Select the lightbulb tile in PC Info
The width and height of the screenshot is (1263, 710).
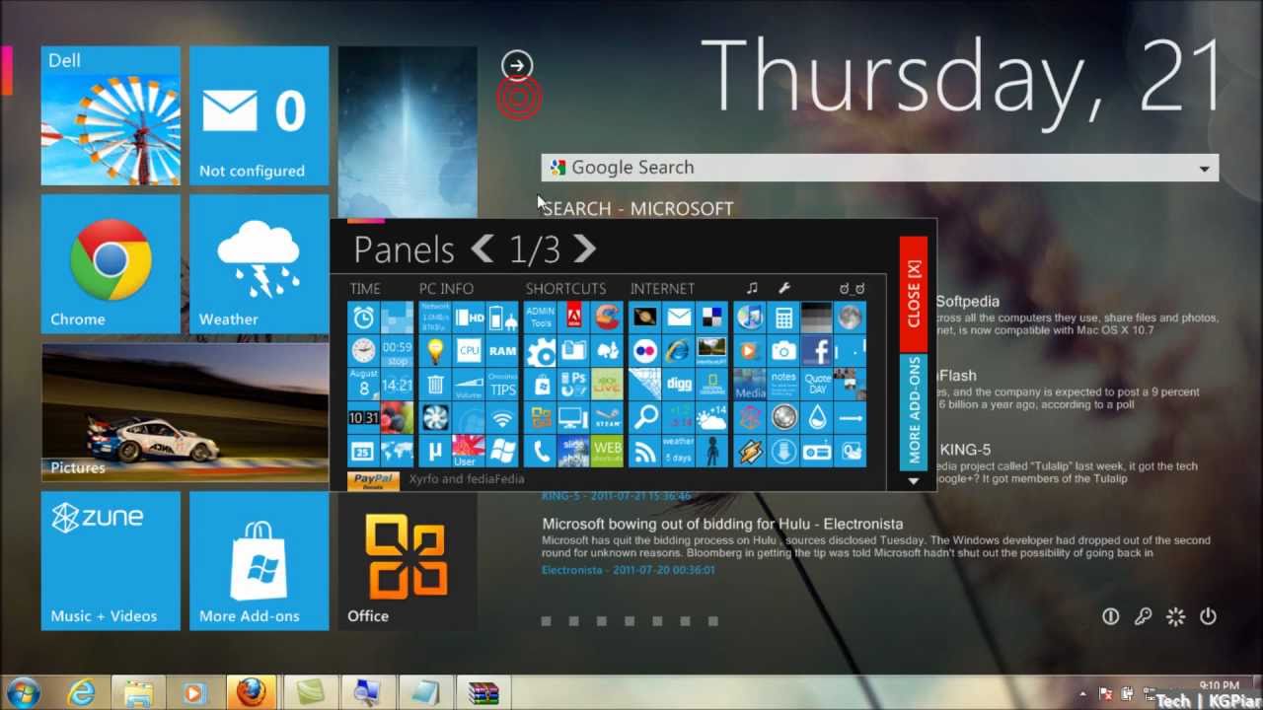tap(435, 350)
